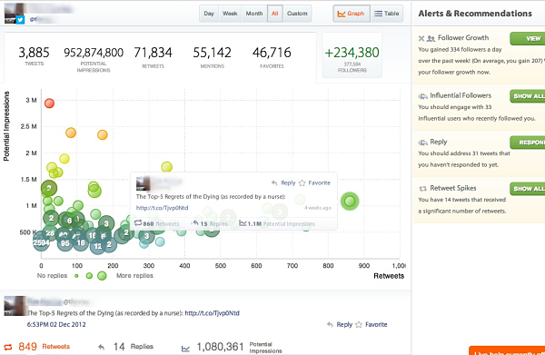545x355 pixels.
Task: Click the bubble labeled 2594
Action: 41,242
